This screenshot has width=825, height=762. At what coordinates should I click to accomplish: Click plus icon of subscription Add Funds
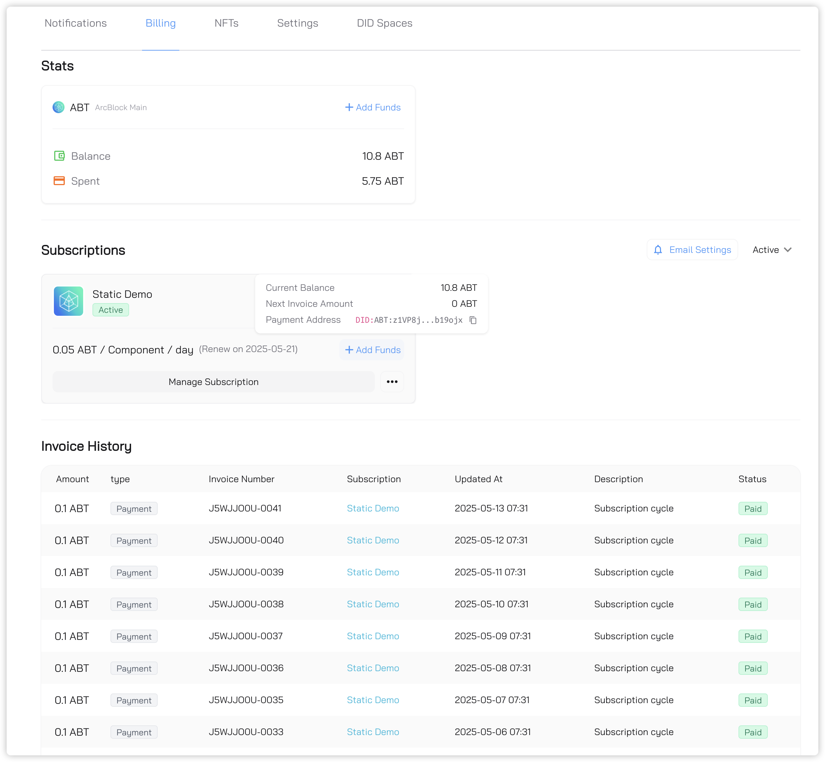[349, 350]
